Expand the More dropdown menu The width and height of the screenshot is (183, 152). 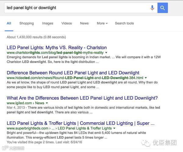coord(102,23)
